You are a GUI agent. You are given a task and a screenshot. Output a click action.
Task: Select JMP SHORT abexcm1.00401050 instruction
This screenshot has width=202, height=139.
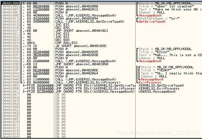82,64
